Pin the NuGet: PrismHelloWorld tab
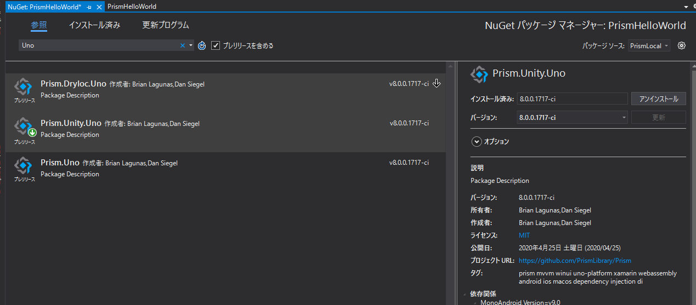This screenshot has height=305, width=696. click(x=89, y=7)
